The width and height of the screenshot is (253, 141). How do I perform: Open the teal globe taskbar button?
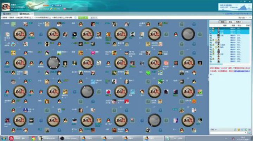point(175,138)
